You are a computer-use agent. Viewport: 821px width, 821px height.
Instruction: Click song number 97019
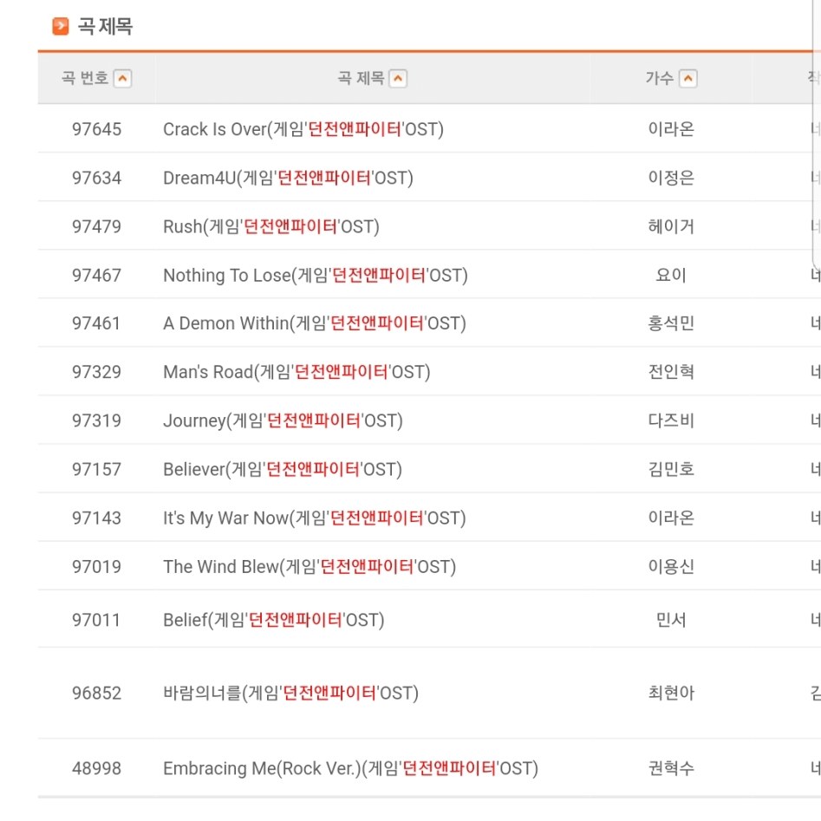pyautogui.click(x=96, y=567)
